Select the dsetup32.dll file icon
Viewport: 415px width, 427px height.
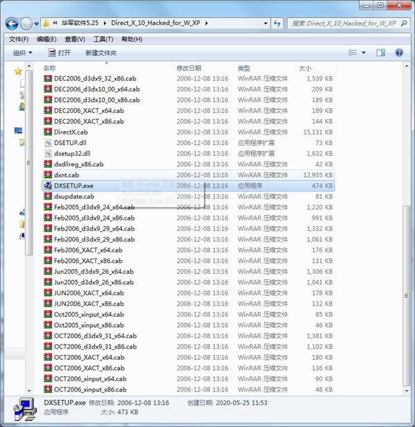(x=48, y=154)
